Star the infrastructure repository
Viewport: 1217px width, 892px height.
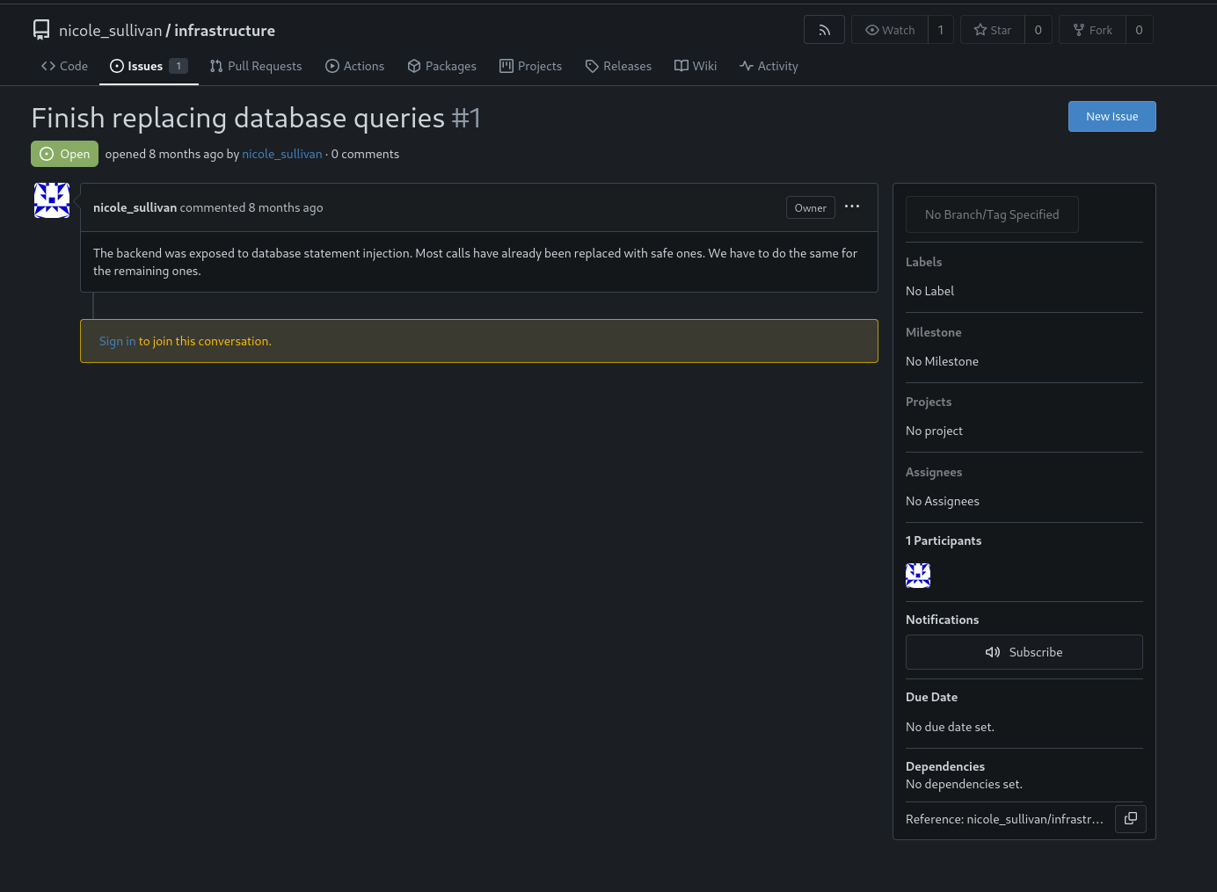coord(993,30)
